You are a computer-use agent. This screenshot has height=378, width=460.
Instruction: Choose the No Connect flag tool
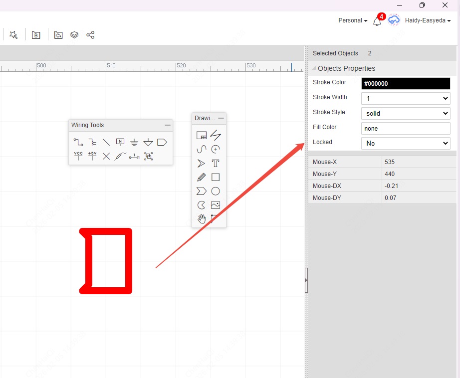pos(106,156)
